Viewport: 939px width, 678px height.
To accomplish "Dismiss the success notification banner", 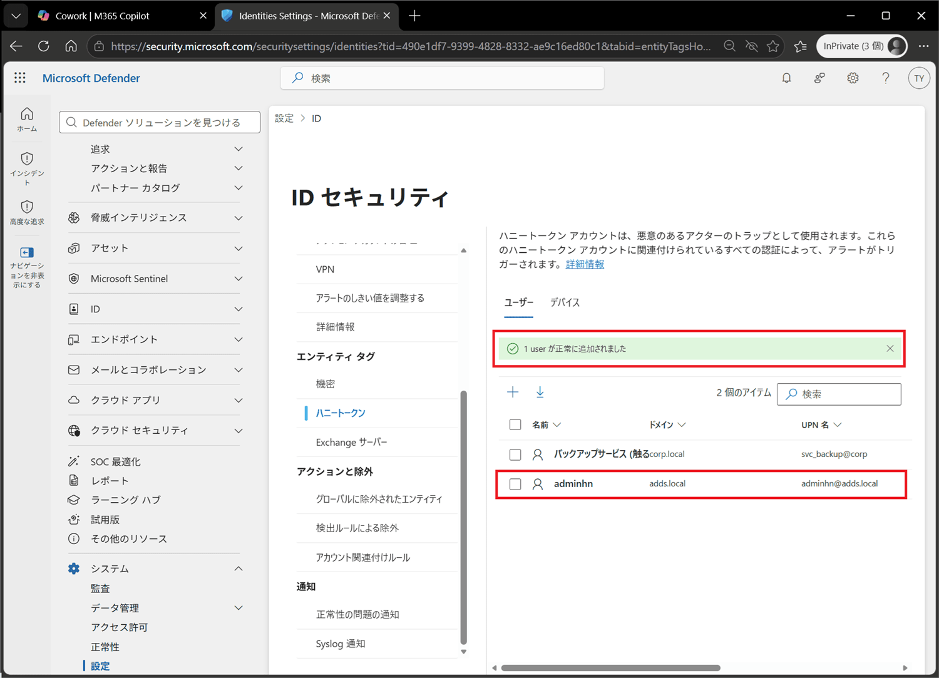I will tap(890, 349).
